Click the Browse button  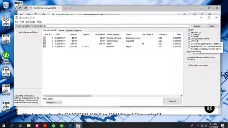[x=197, y=26]
